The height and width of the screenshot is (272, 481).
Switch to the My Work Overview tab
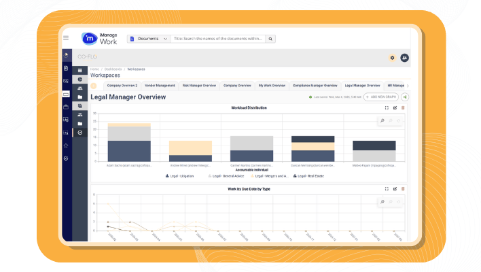(x=272, y=86)
